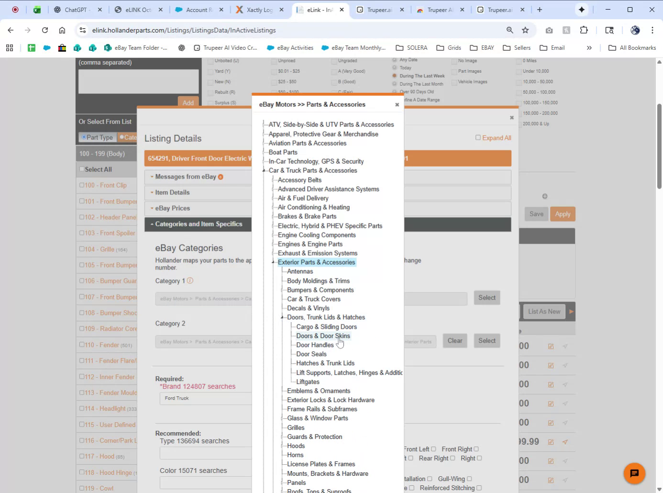
Task: Click the List As New button
Action: (544, 312)
